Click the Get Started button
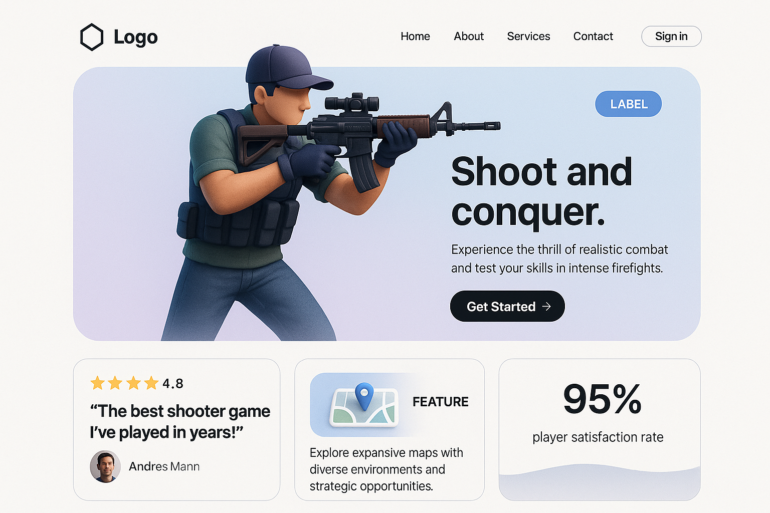This screenshot has height=513, width=770. point(507,306)
